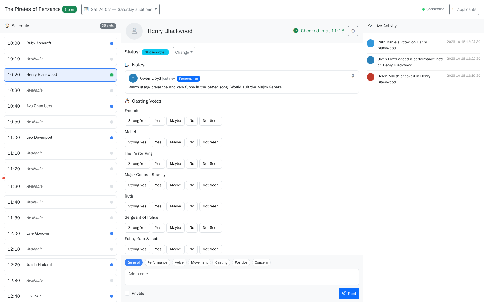The width and height of the screenshot is (484, 302).
Task: Open Evie Goodwin's 12:00 slot
Action: click(x=60, y=233)
